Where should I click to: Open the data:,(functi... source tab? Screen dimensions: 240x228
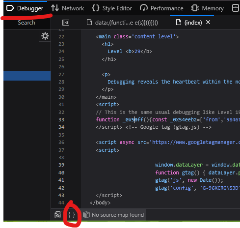(122, 23)
